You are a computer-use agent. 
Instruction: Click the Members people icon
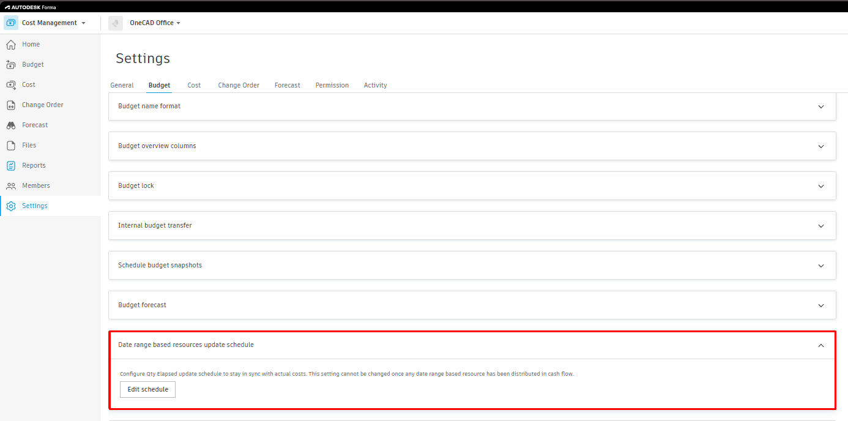[10, 186]
